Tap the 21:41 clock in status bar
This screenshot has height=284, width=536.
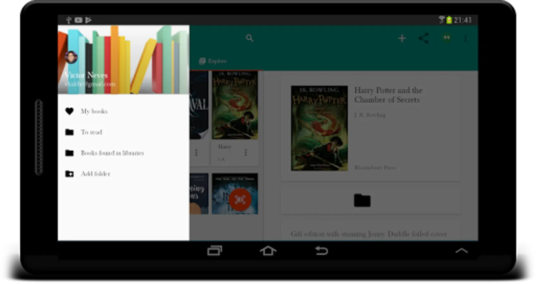[x=463, y=20]
